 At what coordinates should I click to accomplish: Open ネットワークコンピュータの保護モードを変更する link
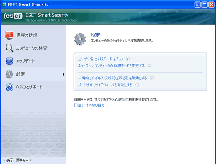pyautogui.click(x=111, y=66)
